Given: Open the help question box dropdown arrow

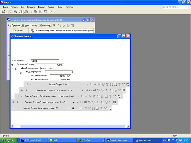Looking at the screenshot, I should 189,7.
